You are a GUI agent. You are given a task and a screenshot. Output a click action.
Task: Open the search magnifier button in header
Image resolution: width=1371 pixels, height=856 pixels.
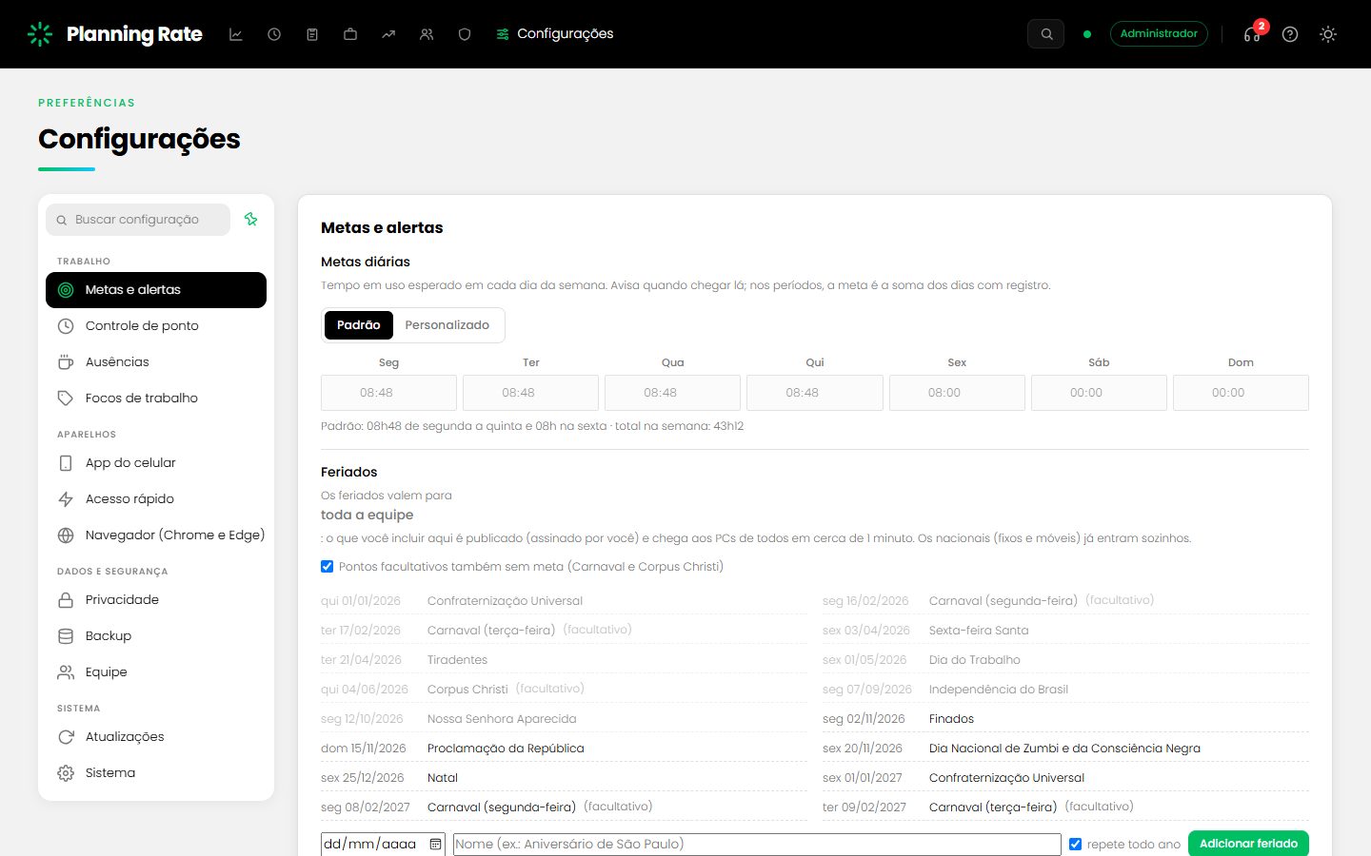1046,34
